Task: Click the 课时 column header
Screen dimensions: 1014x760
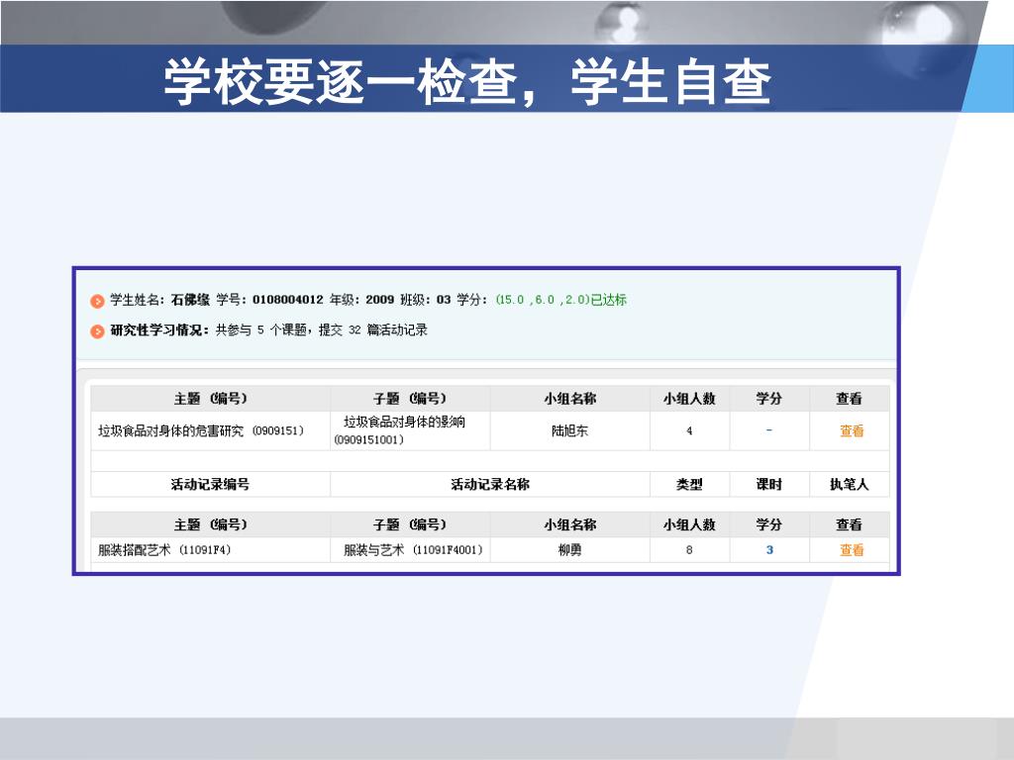Action: pyautogui.click(x=769, y=484)
